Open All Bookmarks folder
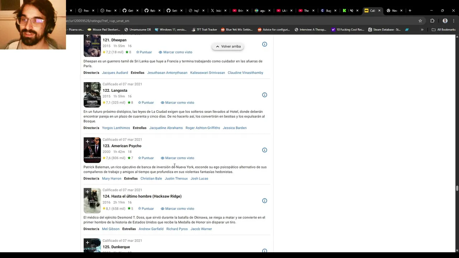Image resolution: width=459 pixels, height=258 pixels. point(444,30)
